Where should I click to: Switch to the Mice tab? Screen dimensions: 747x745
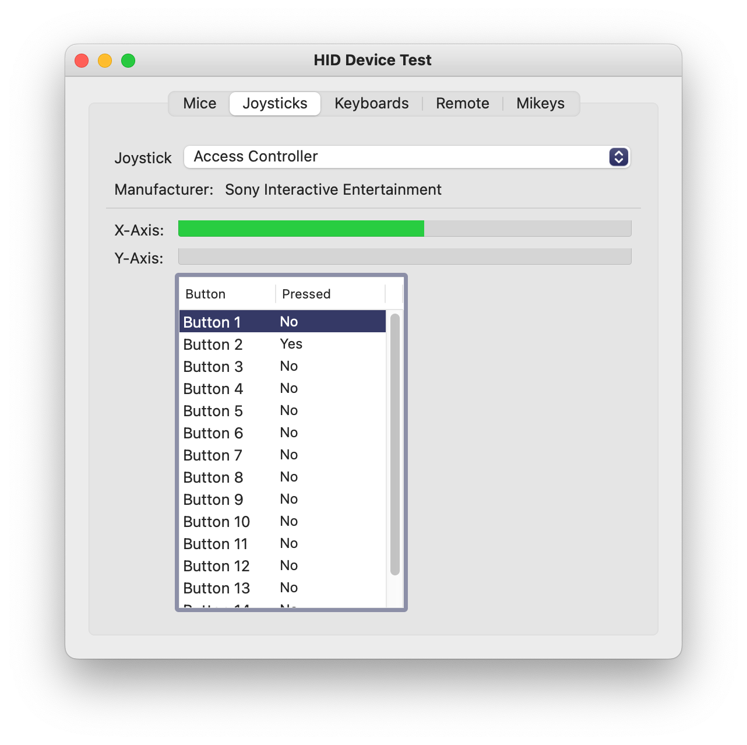click(199, 104)
